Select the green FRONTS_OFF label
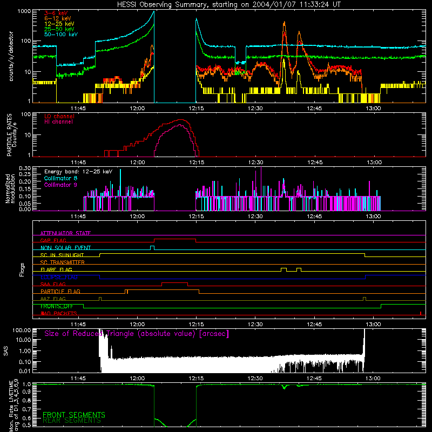432x432 pixels. click(57, 306)
